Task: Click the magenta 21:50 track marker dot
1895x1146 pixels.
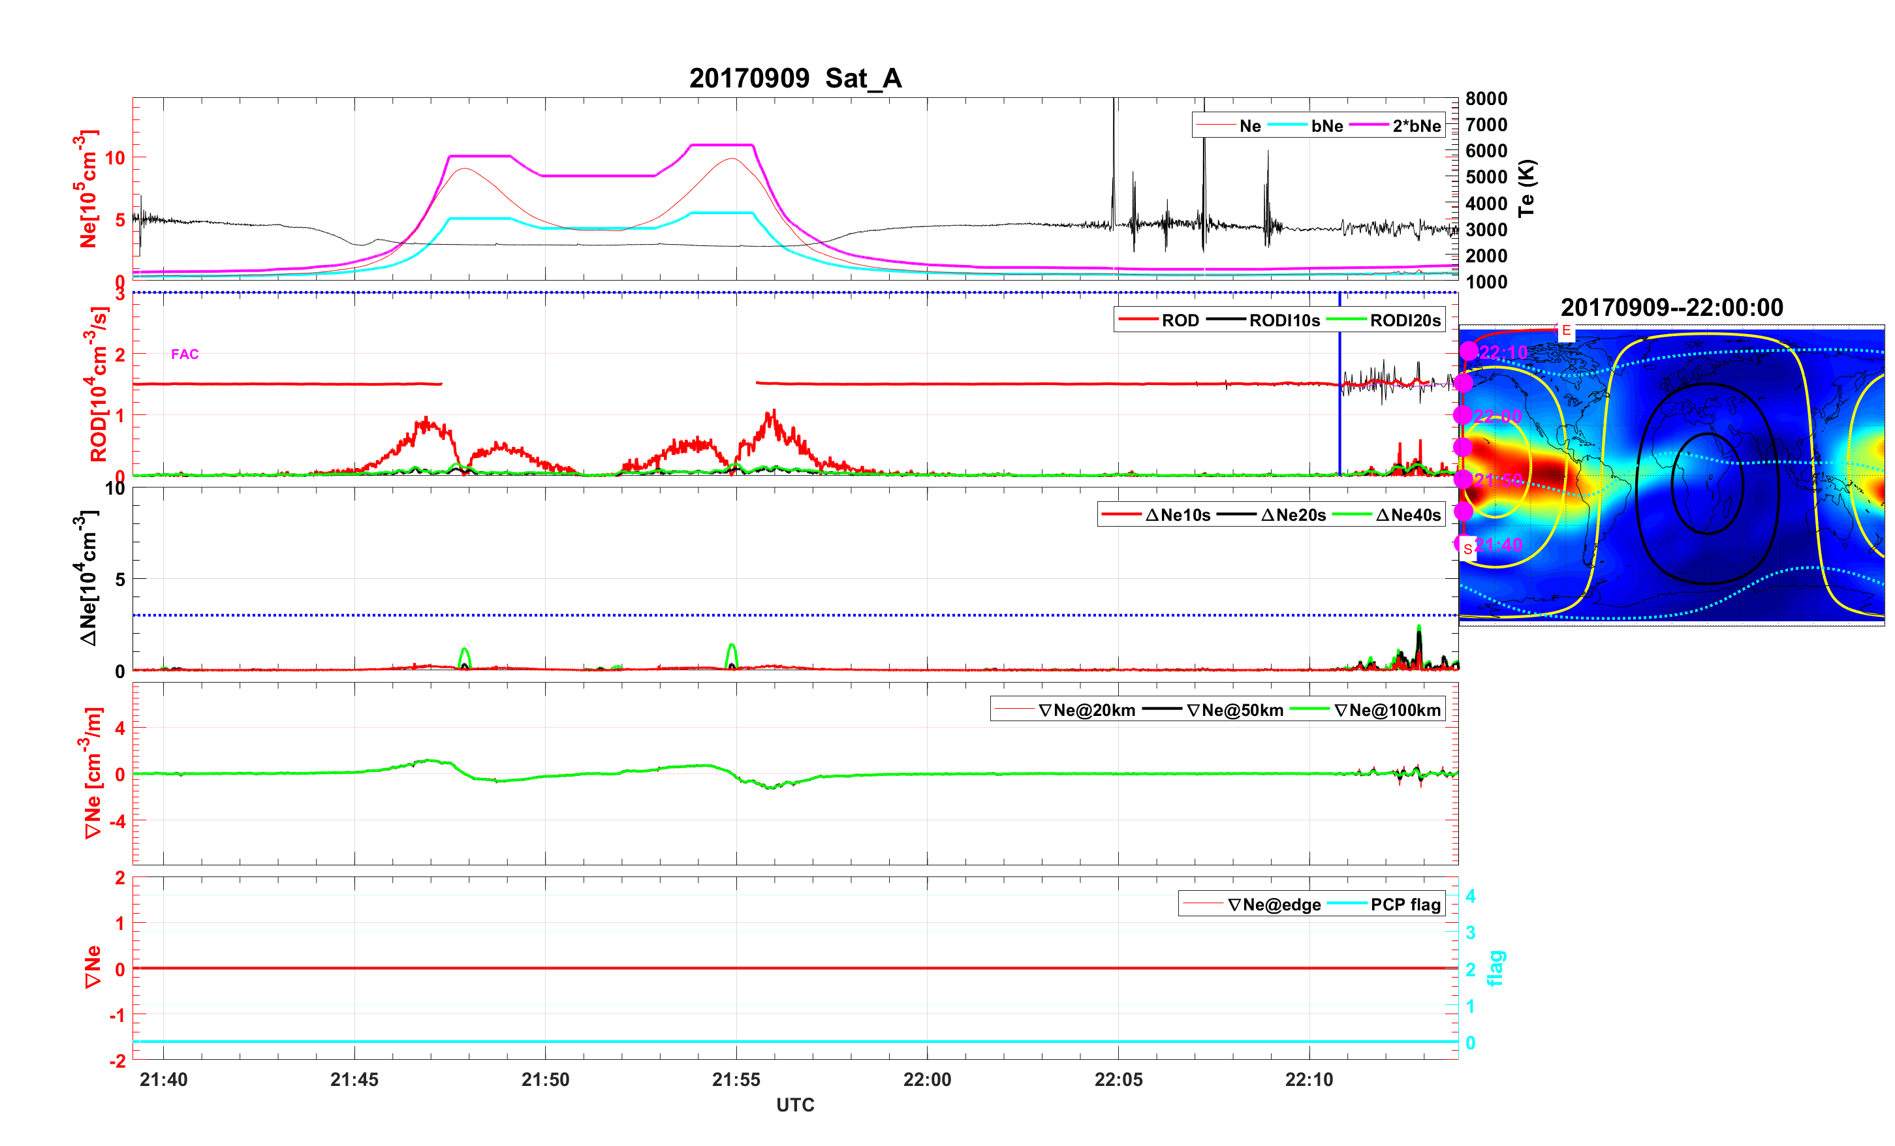Action: 1464,479
